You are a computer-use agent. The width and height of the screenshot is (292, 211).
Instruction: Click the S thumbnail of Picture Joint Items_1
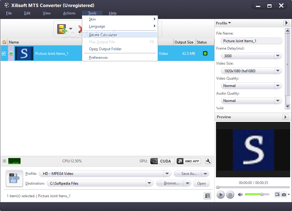pos(24,53)
